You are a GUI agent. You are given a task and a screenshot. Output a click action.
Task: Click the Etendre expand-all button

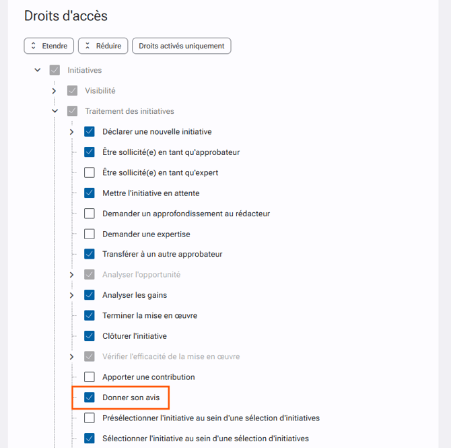[49, 46]
